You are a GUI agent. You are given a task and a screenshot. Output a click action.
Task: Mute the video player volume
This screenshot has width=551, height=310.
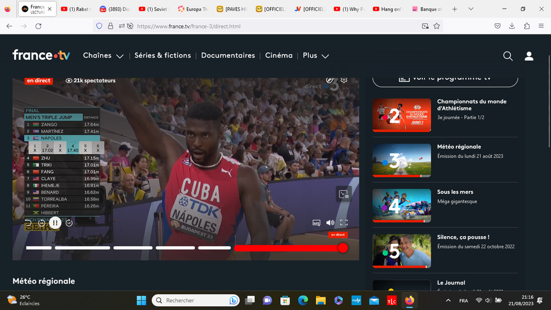pyautogui.click(x=330, y=223)
